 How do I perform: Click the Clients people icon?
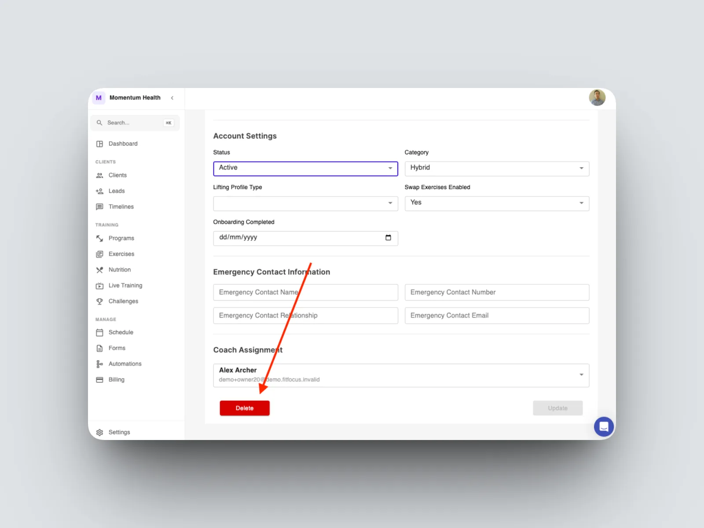pos(99,175)
